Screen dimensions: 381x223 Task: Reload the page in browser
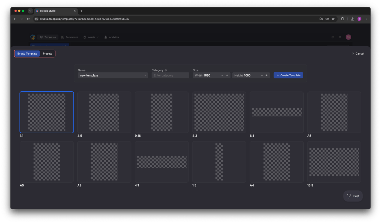pyautogui.click(x=28, y=19)
